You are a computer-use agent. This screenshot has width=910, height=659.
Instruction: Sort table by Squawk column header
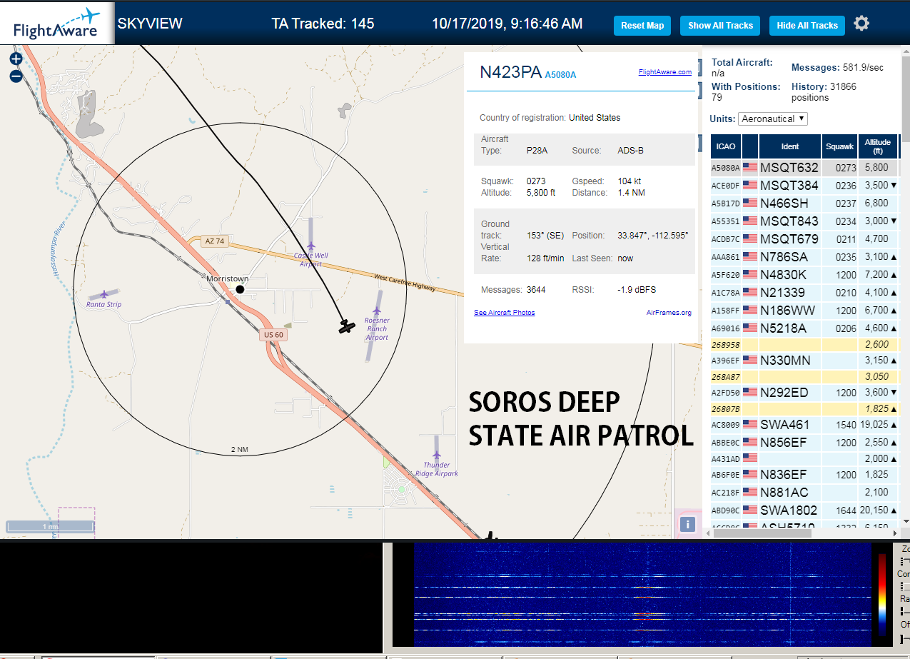[x=839, y=146]
